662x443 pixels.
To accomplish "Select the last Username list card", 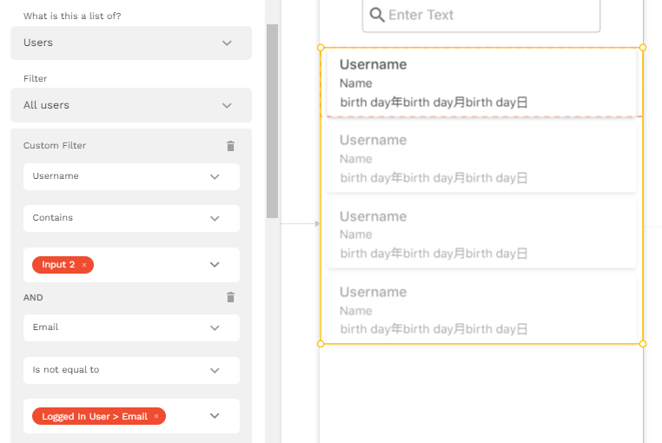I will [481, 309].
